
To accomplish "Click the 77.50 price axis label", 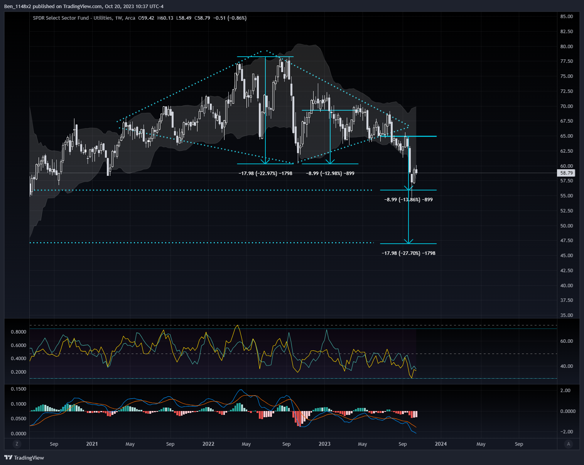I will click(566, 61).
